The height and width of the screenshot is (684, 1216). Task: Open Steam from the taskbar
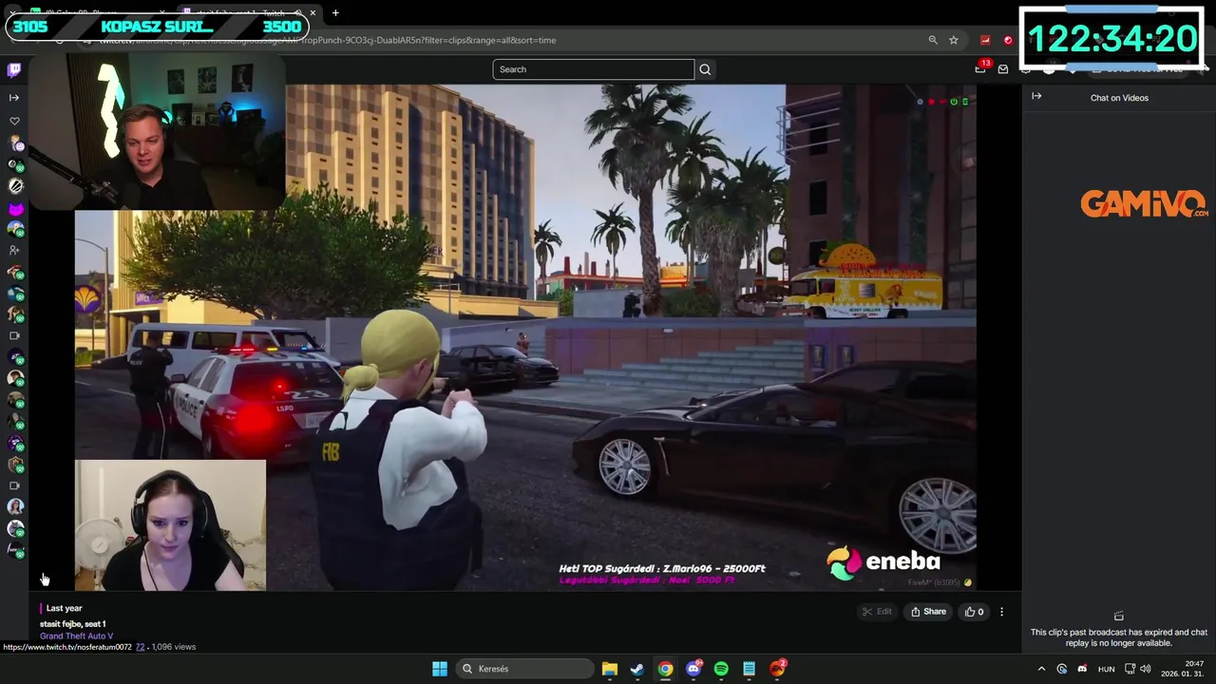(x=637, y=669)
